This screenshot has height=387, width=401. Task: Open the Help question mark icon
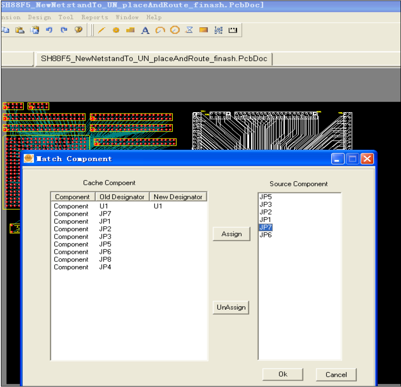[x=78, y=30]
